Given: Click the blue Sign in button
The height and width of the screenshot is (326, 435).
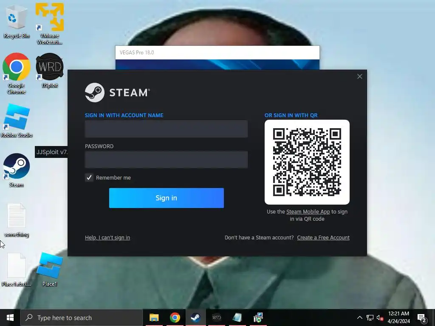Looking at the screenshot, I should (166, 198).
